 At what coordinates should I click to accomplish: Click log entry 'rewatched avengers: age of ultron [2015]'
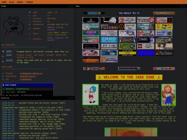pos(40,122)
